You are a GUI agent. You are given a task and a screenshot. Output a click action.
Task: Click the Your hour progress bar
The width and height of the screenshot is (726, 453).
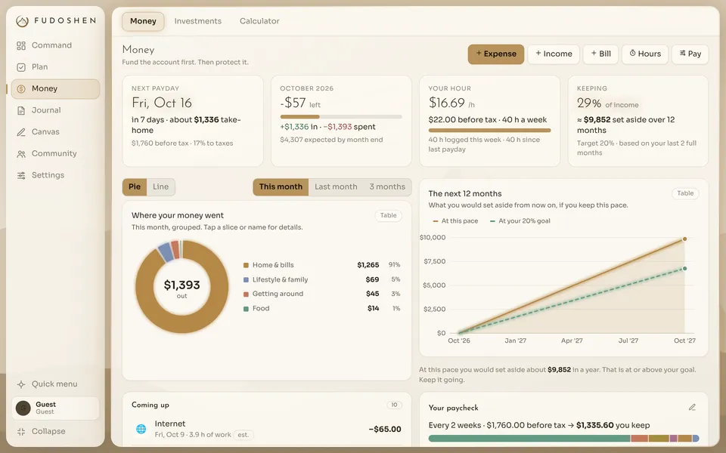pos(489,131)
